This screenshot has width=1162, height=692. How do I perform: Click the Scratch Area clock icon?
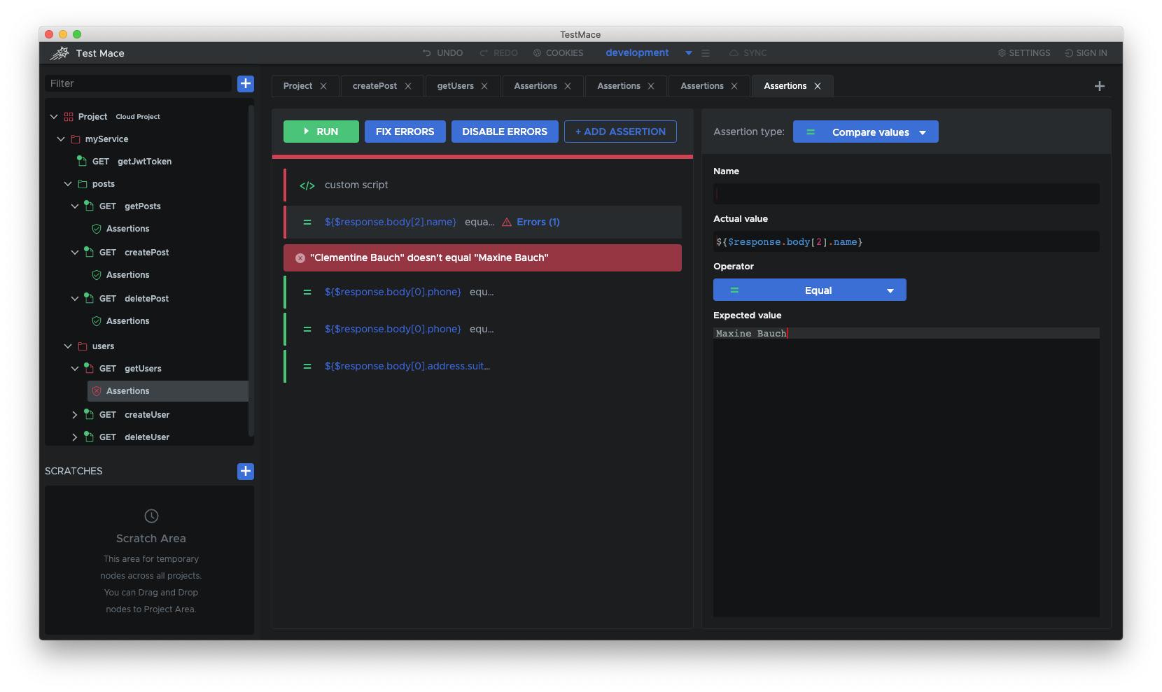tap(151, 516)
